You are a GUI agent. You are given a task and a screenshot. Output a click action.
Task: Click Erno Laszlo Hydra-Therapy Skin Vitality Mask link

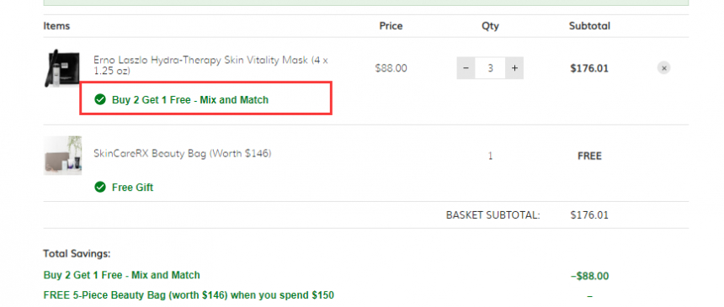[x=211, y=66]
